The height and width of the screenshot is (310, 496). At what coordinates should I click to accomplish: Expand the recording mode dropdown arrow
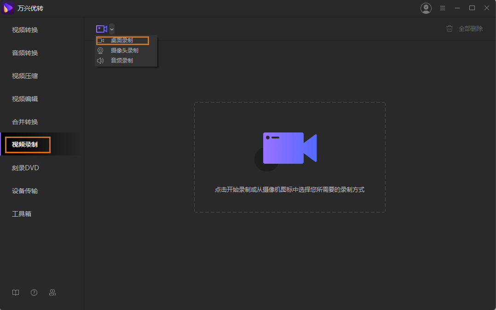pyautogui.click(x=112, y=29)
